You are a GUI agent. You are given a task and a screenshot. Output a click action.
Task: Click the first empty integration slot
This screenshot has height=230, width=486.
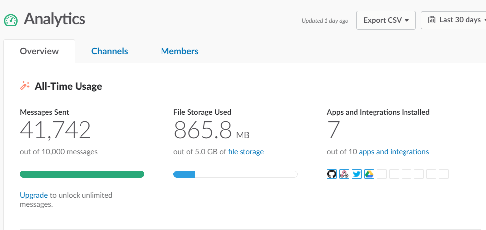[x=382, y=174]
